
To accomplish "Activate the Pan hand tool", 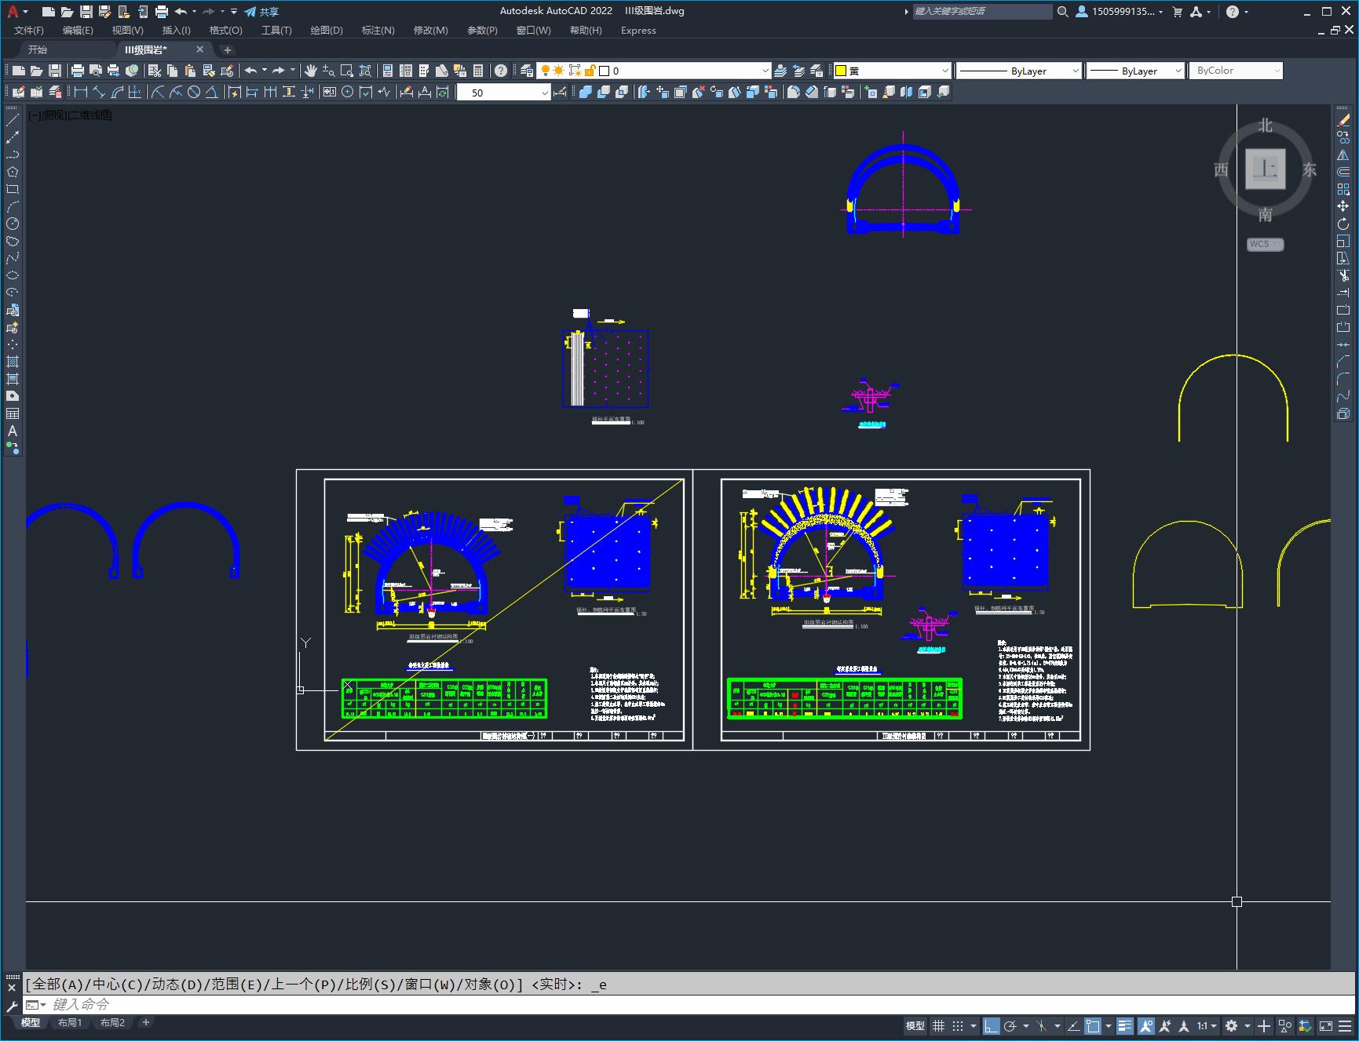I will coord(310,71).
